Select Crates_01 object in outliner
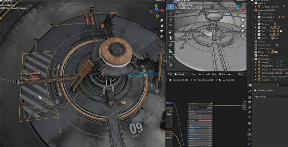 click(266, 80)
